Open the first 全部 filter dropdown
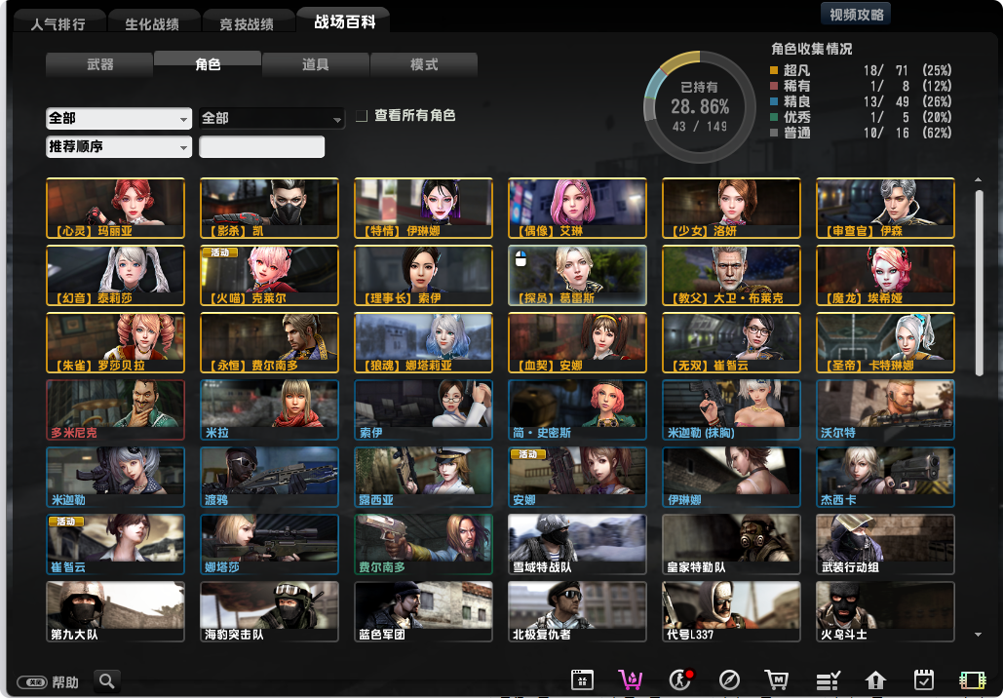This screenshot has width=1003, height=698. click(119, 118)
